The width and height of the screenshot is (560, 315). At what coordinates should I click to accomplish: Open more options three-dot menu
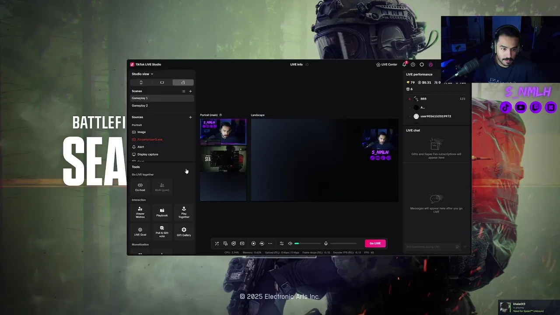270,243
